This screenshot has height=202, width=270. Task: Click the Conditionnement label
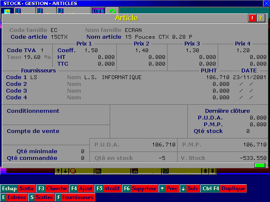pos(33,111)
